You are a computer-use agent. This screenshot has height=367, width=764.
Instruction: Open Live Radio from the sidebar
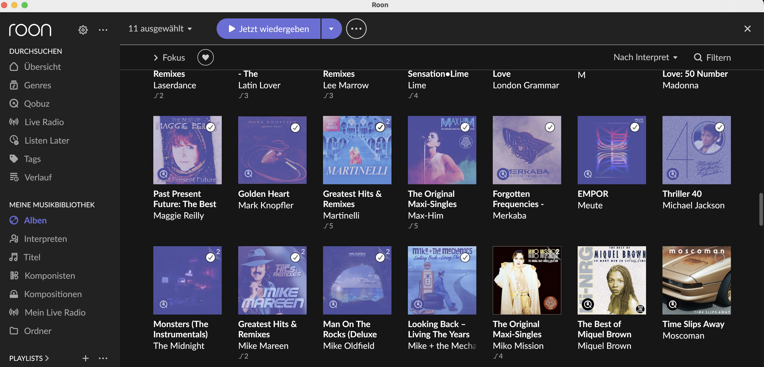point(44,122)
